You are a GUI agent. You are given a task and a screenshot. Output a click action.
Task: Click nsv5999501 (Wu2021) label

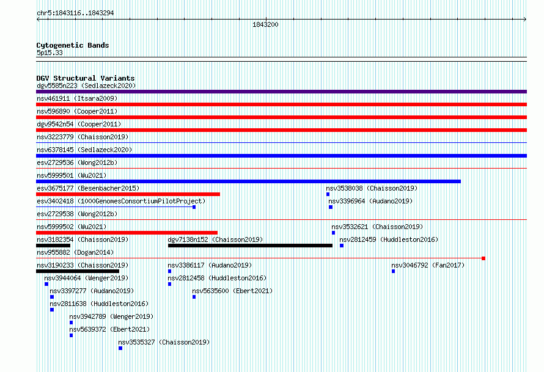pyautogui.click(x=72, y=175)
